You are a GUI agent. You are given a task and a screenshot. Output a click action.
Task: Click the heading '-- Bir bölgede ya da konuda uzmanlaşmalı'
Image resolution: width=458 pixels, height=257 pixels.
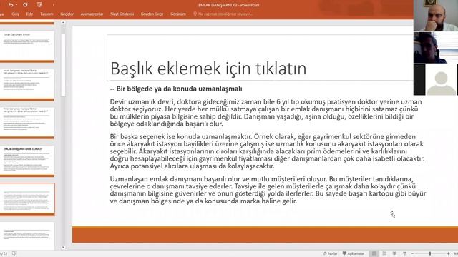point(176,89)
